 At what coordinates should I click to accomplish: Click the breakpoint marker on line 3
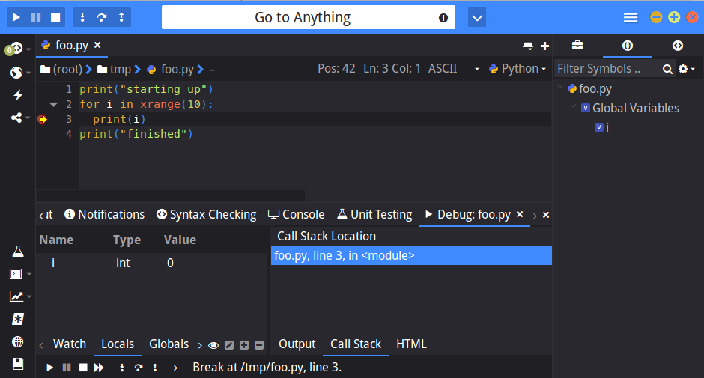[43, 119]
